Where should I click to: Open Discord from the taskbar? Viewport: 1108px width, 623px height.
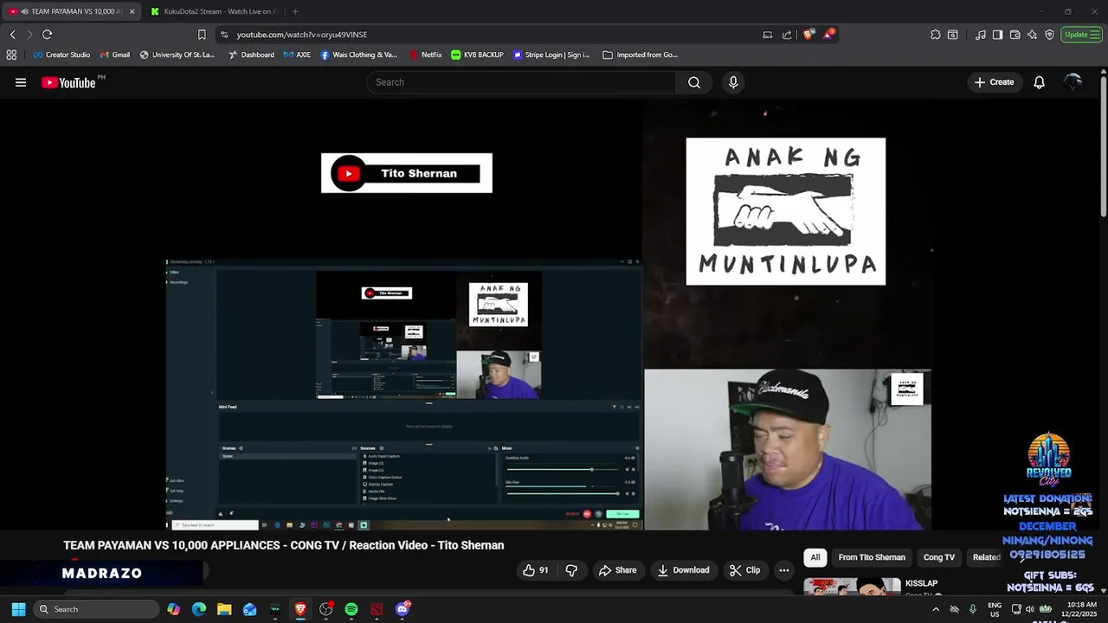point(403,609)
